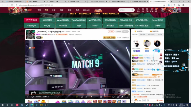This screenshot has height=107, width=191.
Task: Open the watch history clock icon
Action: [138, 10]
